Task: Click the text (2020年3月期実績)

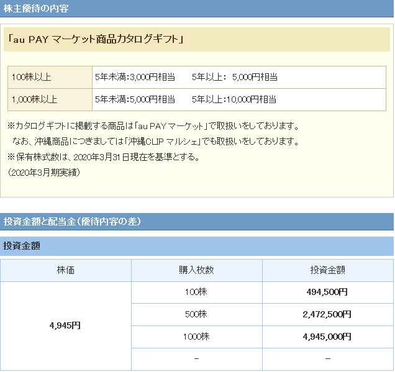Action: tap(44, 173)
